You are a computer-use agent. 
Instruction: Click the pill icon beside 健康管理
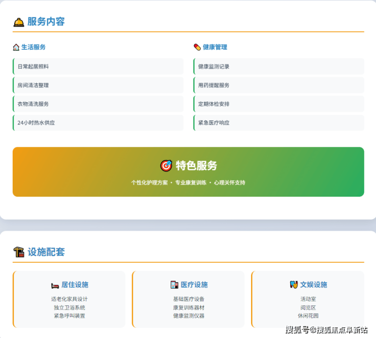pyautogui.click(x=197, y=47)
